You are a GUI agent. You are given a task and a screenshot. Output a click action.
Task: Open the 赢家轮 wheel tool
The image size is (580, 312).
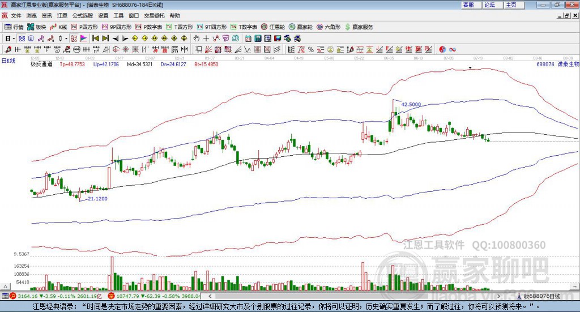tap(301, 27)
